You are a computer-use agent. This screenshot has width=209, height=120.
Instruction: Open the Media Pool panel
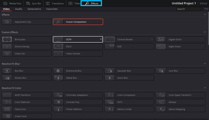pos(12,4)
